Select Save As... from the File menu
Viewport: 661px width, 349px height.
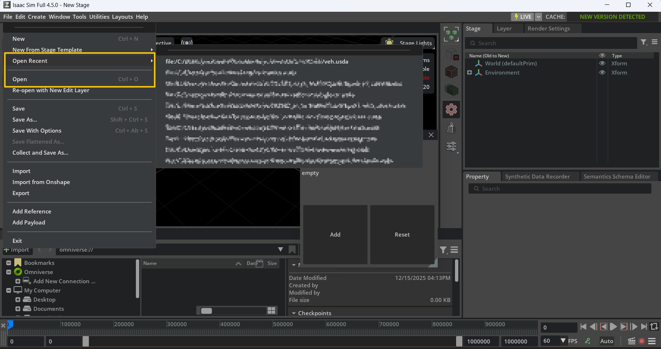coord(25,120)
